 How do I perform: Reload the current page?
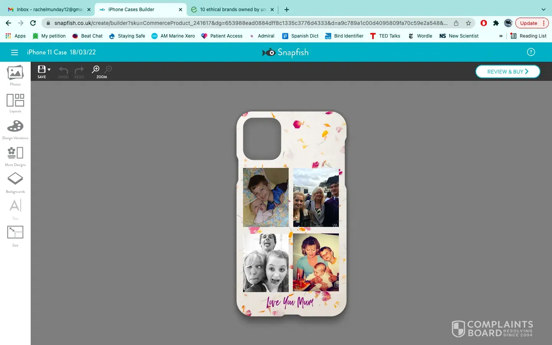click(x=33, y=23)
